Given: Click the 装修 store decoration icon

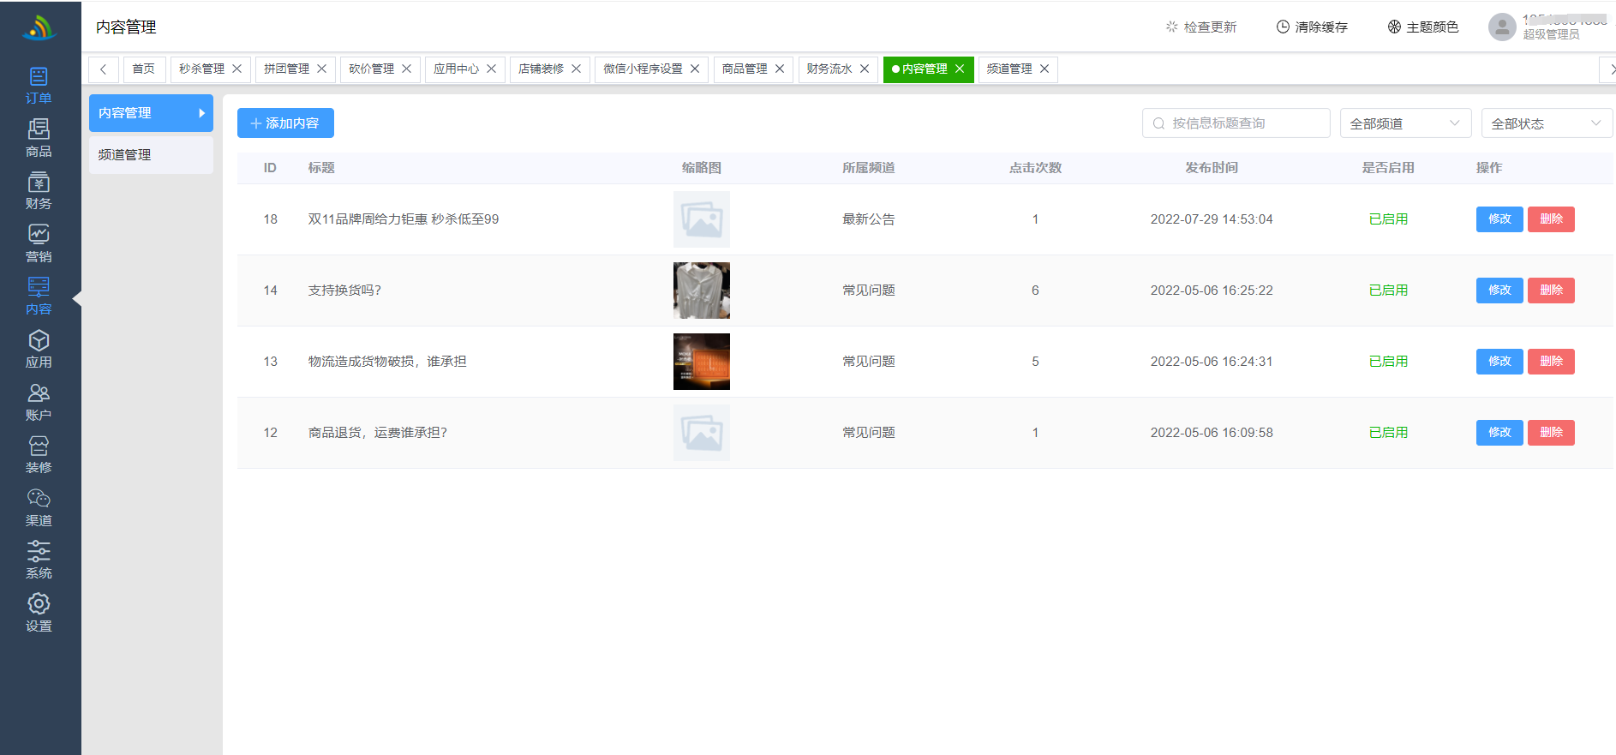Looking at the screenshot, I should 39,455.
